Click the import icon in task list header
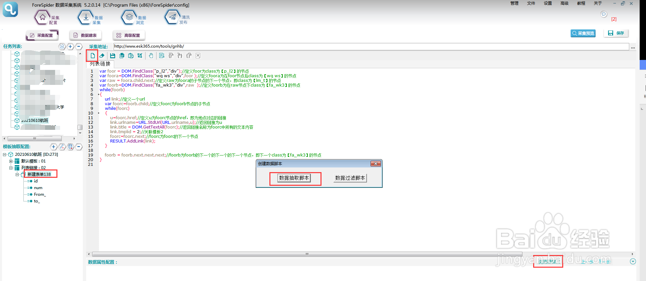The image size is (646, 281). [62, 47]
